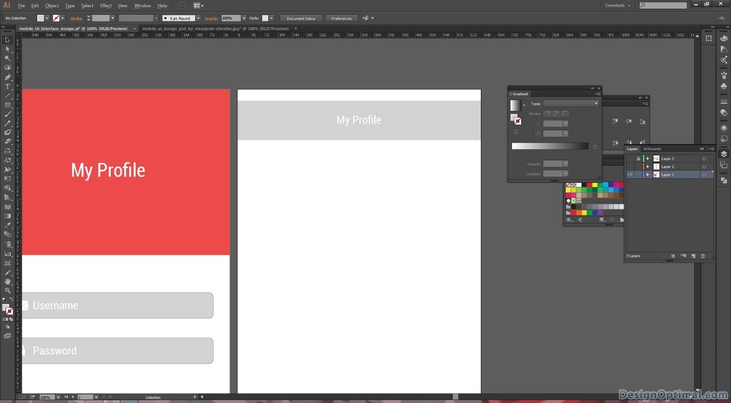This screenshot has height=403, width=731.
Task: Expand Layer 2 disclosure triangle
Action: (648, 167)
